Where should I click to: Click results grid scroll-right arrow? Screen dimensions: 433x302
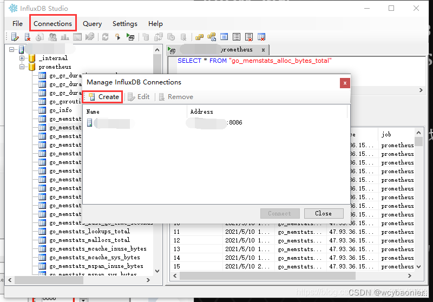(410, 275)
